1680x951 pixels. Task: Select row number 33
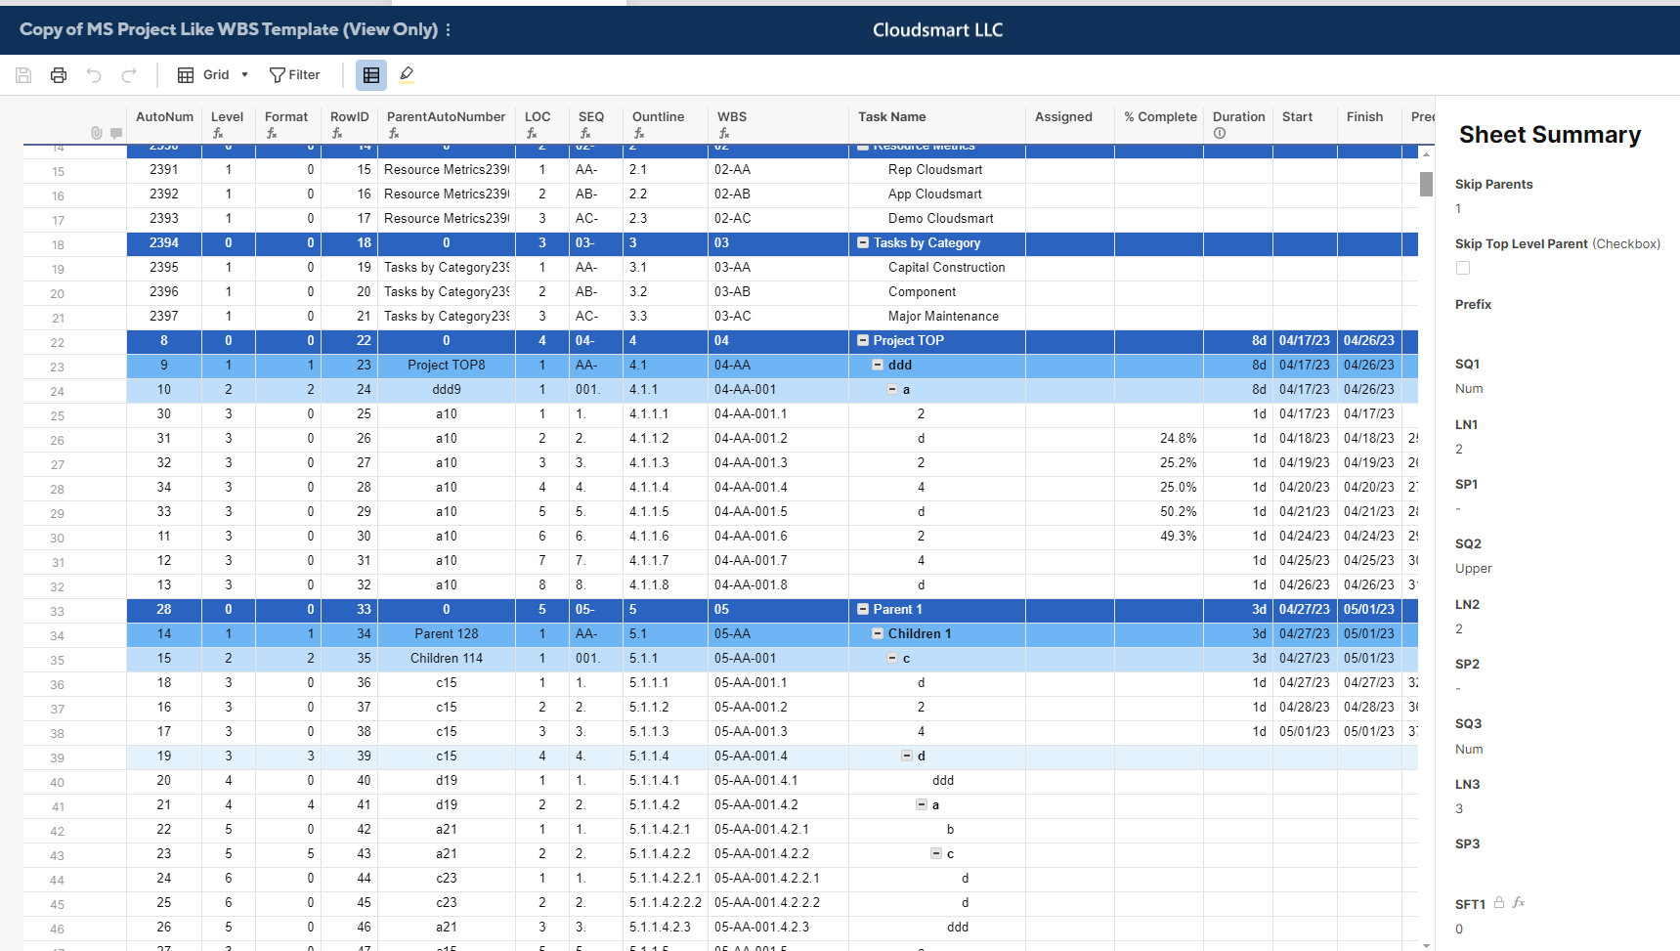[x=58, y=611]
